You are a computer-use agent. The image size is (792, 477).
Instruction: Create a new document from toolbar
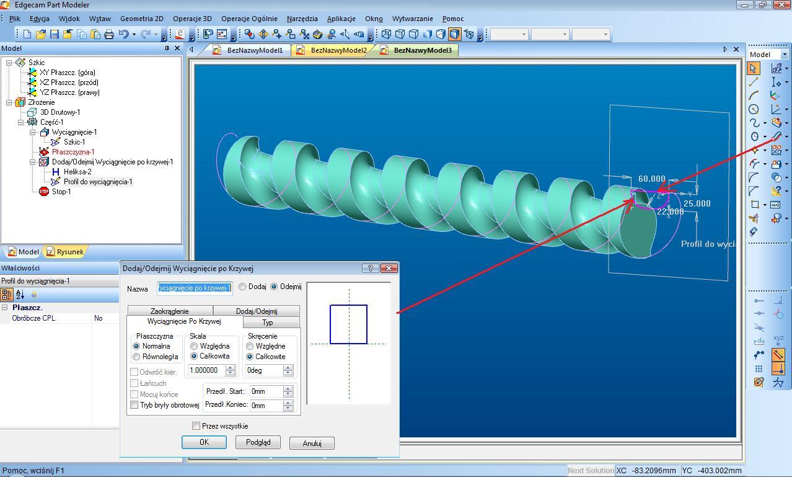[x=27, y=35]
